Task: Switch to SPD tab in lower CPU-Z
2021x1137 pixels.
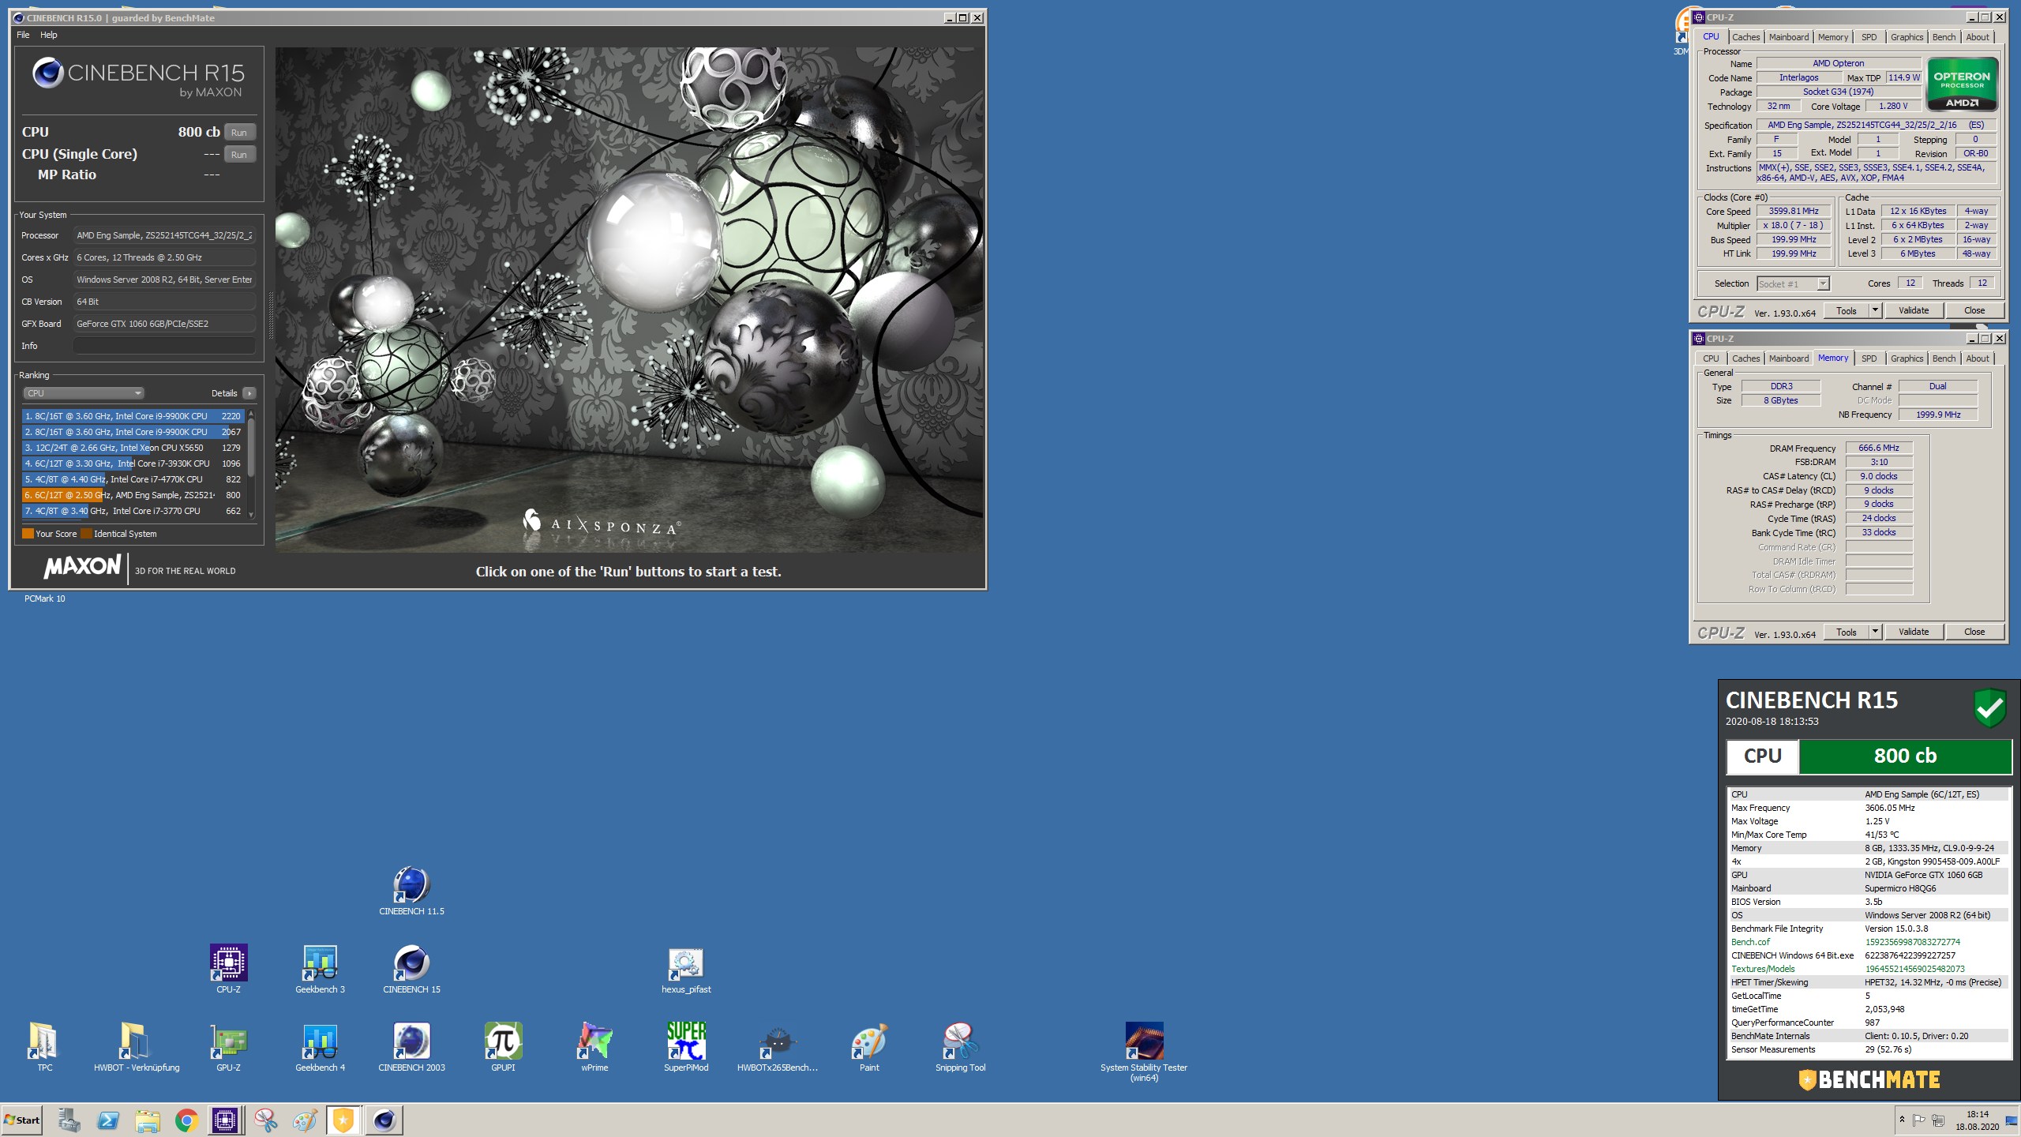Action: point(1869,358)
